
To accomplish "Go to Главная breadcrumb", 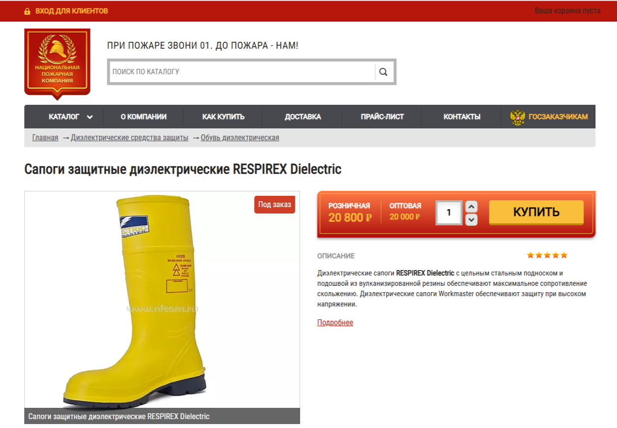I will pos(45,138).
